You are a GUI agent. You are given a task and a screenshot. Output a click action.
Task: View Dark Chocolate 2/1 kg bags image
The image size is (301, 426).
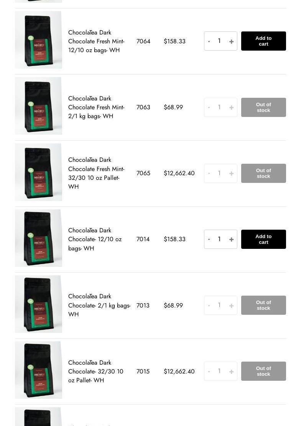[38, 304]
